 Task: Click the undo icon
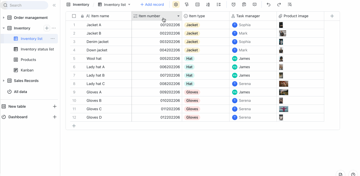coord(268,4)
